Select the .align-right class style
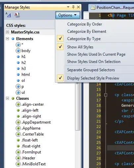This screenshot has width=134, height=168. [31, 116]
